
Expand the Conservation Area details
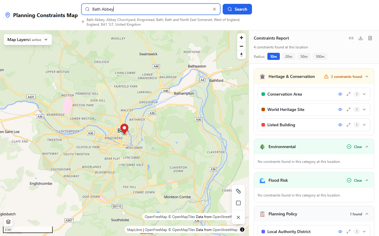364,94
